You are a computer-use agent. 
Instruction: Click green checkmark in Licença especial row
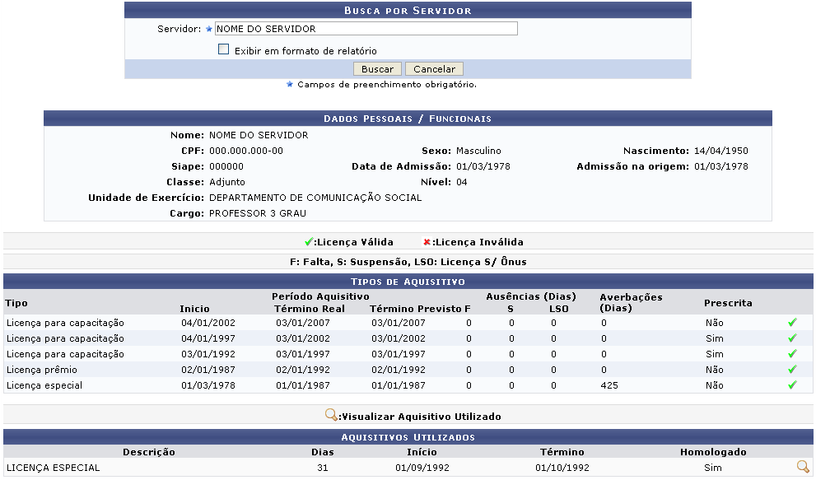pos(792,385)
